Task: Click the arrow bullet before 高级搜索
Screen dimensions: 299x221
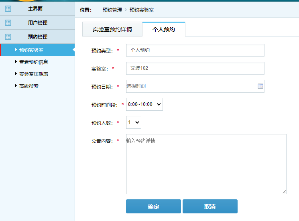Action: [x=16, y=86]
